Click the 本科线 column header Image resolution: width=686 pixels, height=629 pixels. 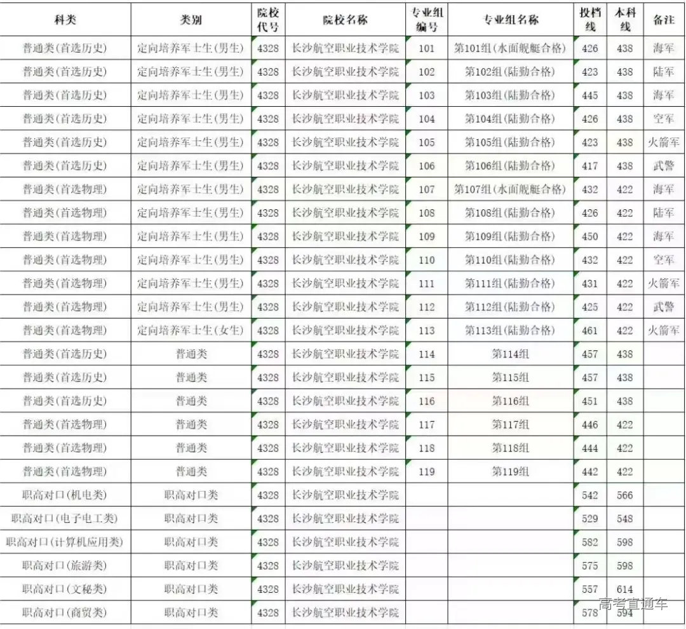click(624, 20)
